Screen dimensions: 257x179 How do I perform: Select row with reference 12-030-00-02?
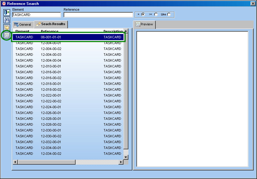point(68,136)
